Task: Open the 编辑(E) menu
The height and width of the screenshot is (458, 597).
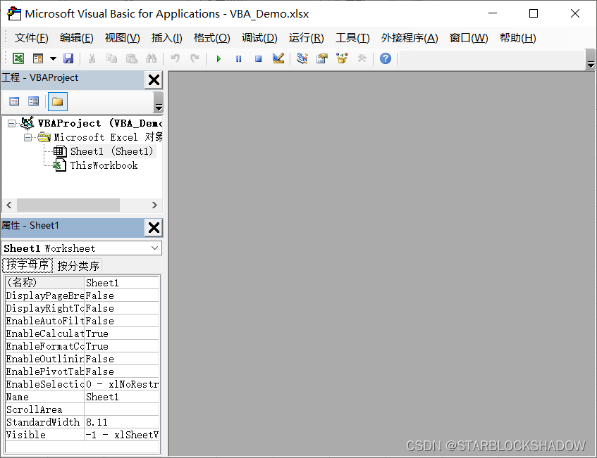Action: click(76, 37)
